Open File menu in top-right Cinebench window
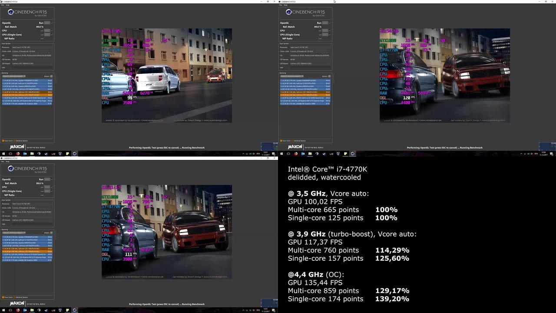Screen dimensions: 556x313 pos(281,5)
